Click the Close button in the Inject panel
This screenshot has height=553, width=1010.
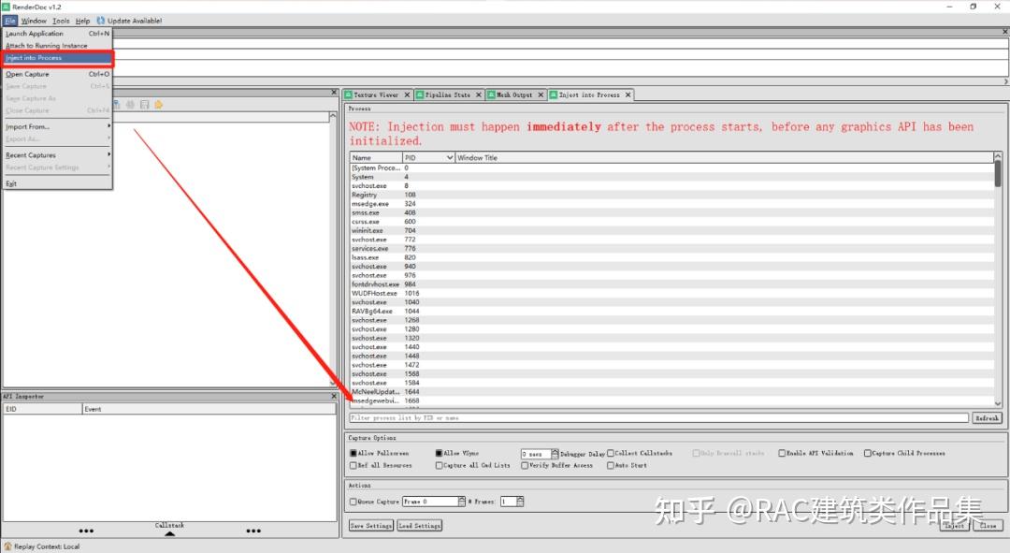point(988,525)
